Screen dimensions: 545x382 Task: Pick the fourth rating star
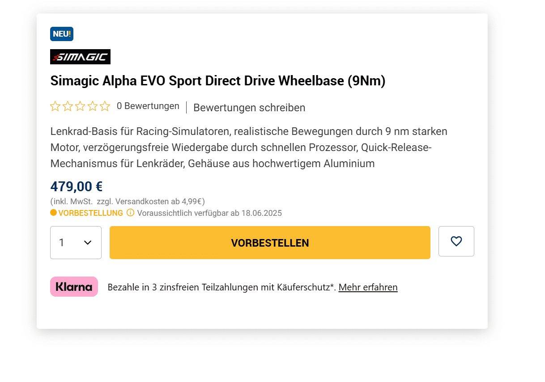93,106
